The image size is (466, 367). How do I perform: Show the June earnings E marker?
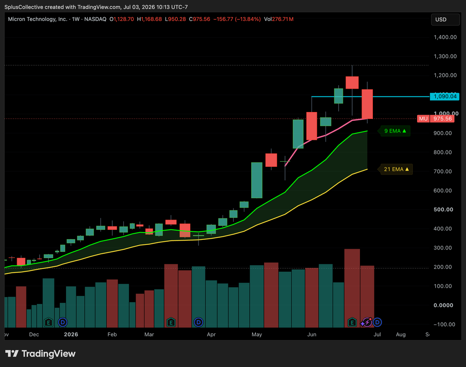pyautogui.click(x=352, y=322)
